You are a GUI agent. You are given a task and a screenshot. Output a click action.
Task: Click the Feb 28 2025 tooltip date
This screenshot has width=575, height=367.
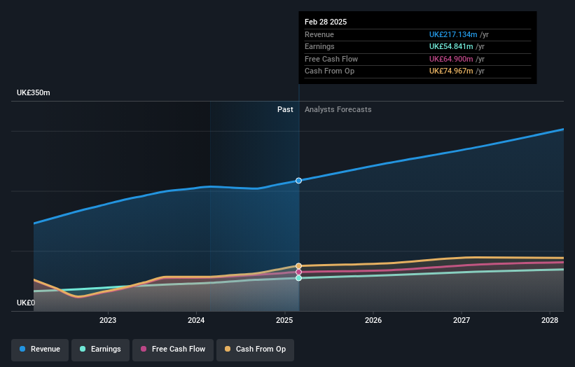pyautogui.click(x=326, y=22)
